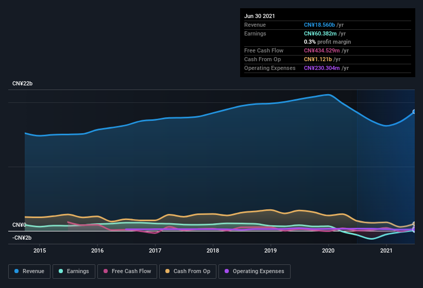
Task: Click the Operating Expenses label in the tooltip
Action: click(270, 68)
